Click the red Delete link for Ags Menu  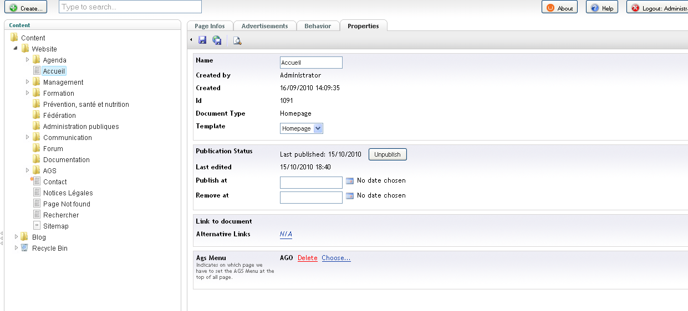[308, 258]
